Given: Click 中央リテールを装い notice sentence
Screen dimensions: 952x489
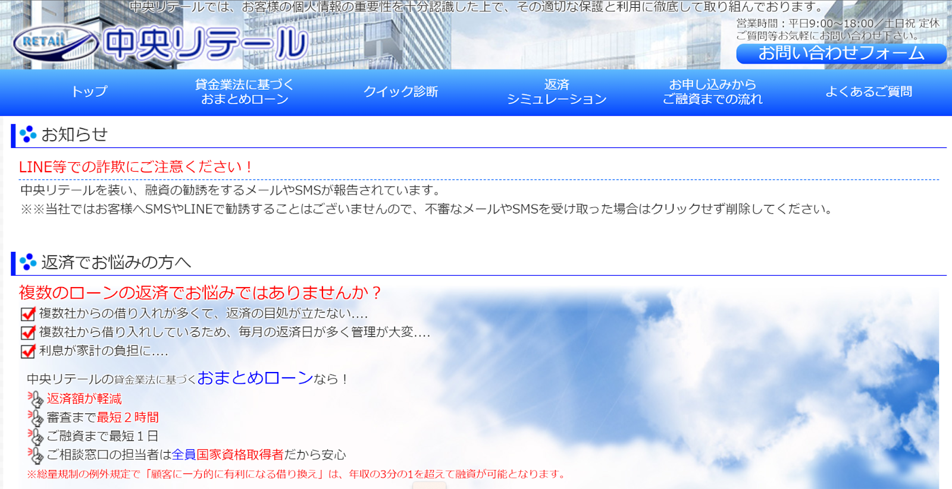Looking at the screenshot, I should pos(231,190).
